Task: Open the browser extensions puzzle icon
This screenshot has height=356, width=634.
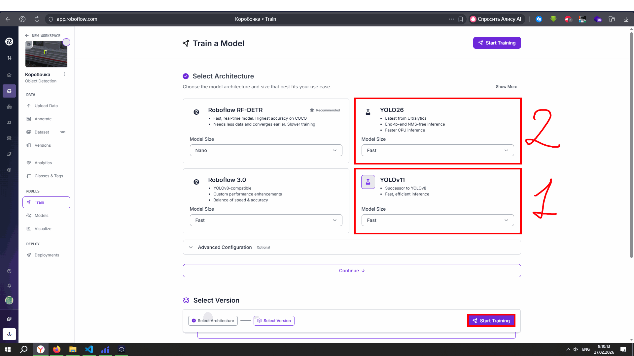Action: tap(612, 19)
